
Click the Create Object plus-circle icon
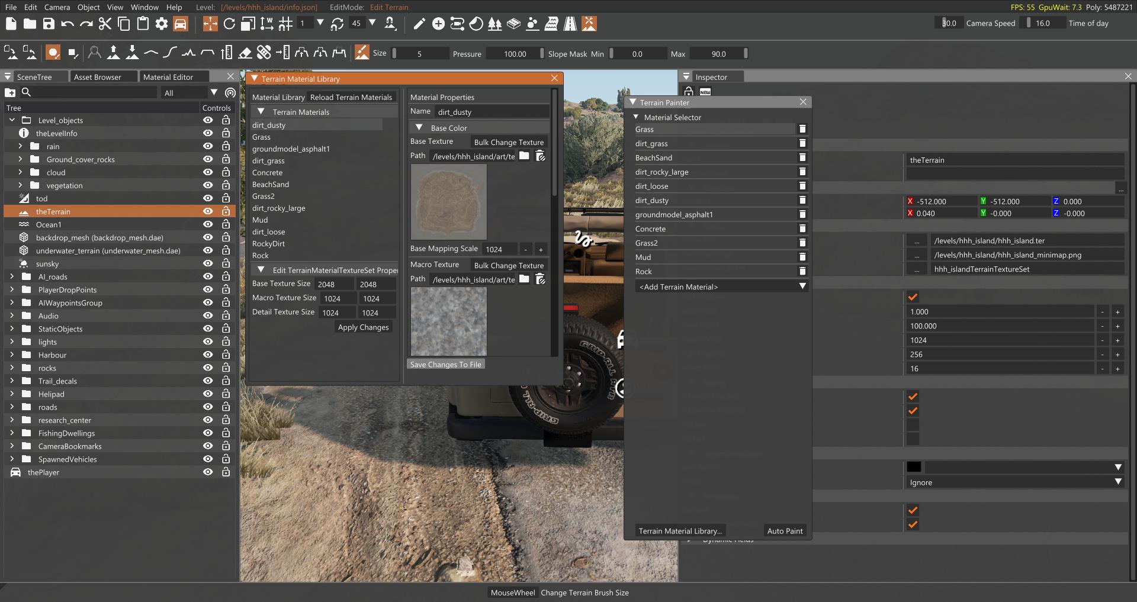(x=438, y=24)
